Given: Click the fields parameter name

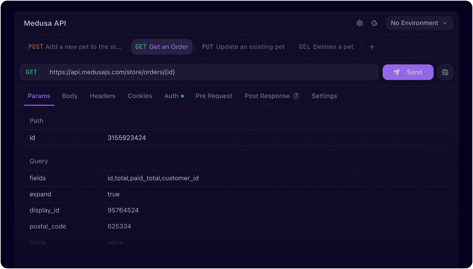Looking at the screenshot, I should [38, 178].
